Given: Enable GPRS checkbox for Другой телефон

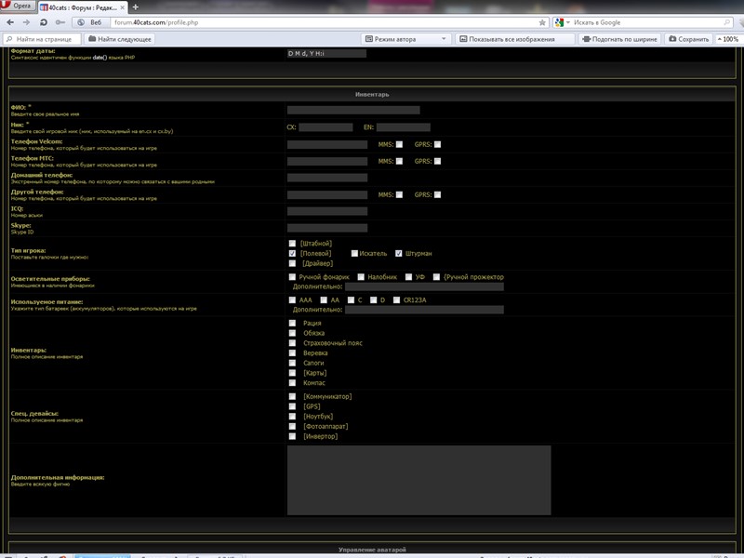Looking at the screenshot, I should click(437, 194).
